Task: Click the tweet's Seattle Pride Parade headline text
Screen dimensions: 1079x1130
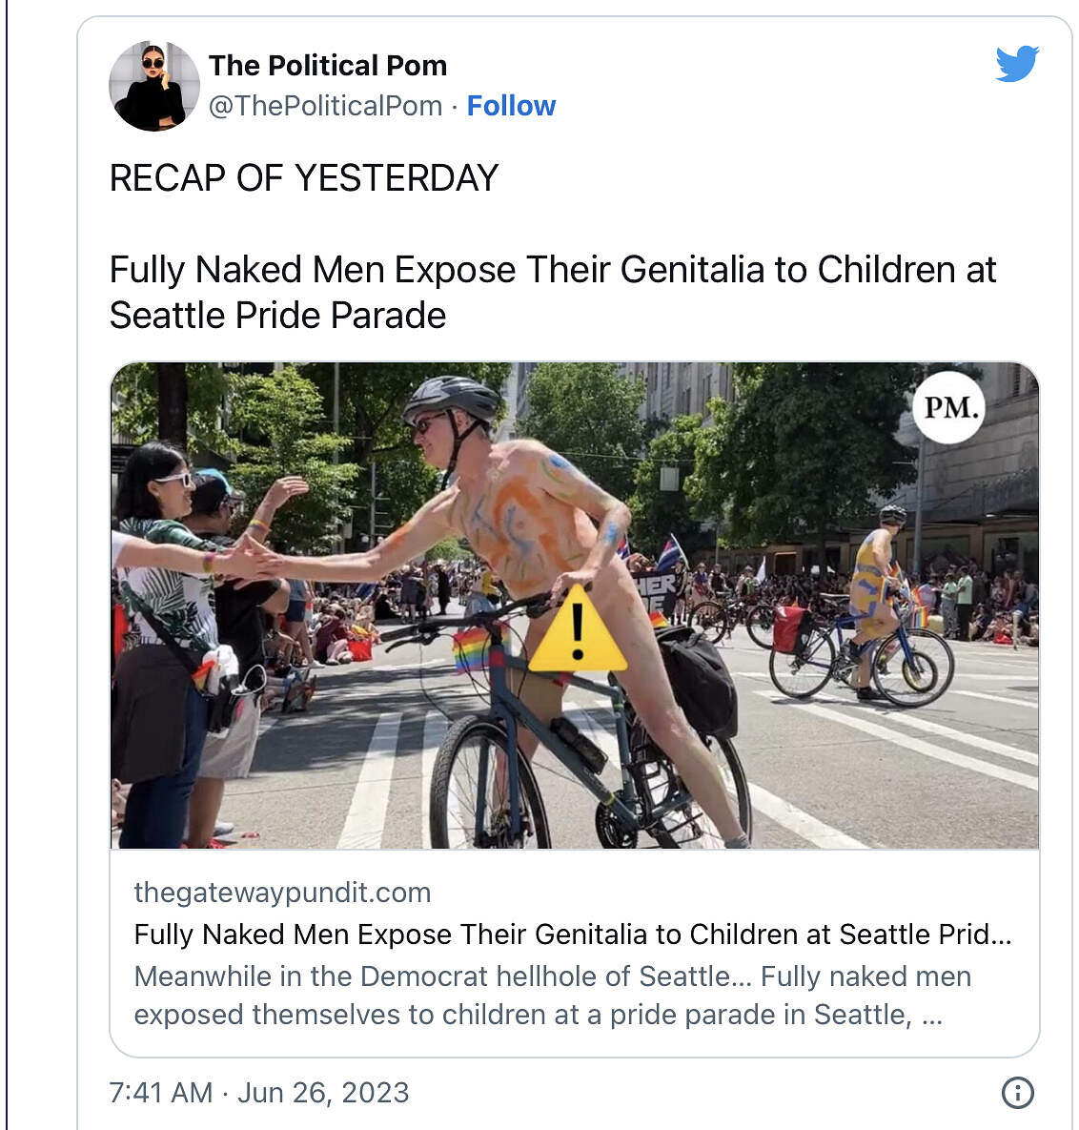Action: [552, 292]
